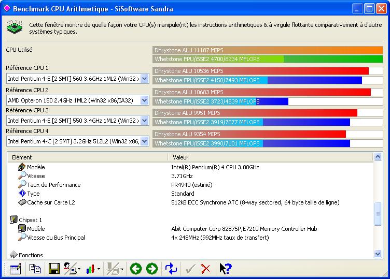
Task: Open dropdown arrow beside bar chart icon
Action: click(99, 269)
